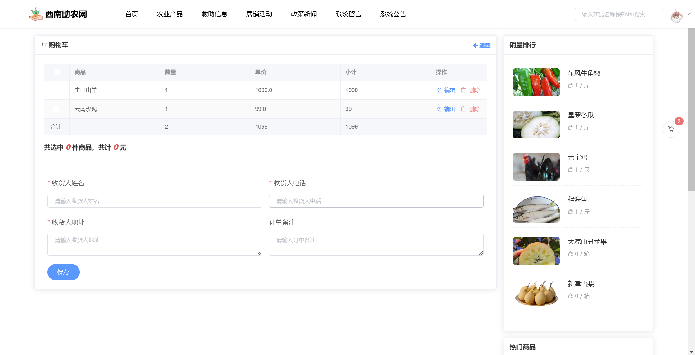Click the 元宝鸡 product thumbnail

(x=536, y=167)
